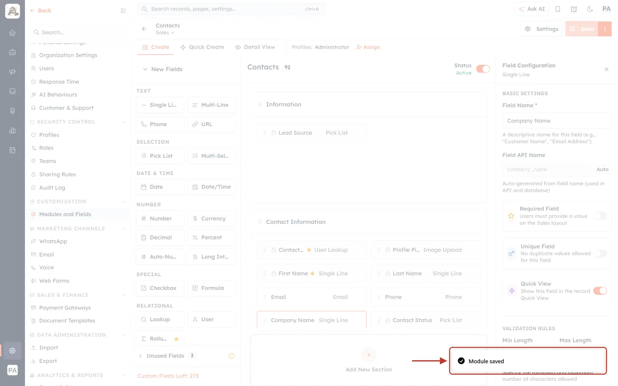Click the Settings button

(x=542, y=29)
